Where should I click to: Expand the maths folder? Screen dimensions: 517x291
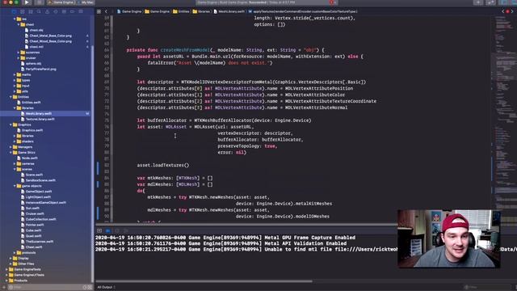tap(15, 75)
